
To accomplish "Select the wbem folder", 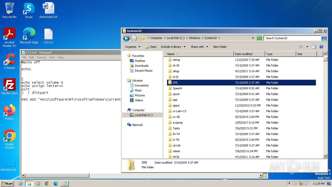I will (241, 151).
